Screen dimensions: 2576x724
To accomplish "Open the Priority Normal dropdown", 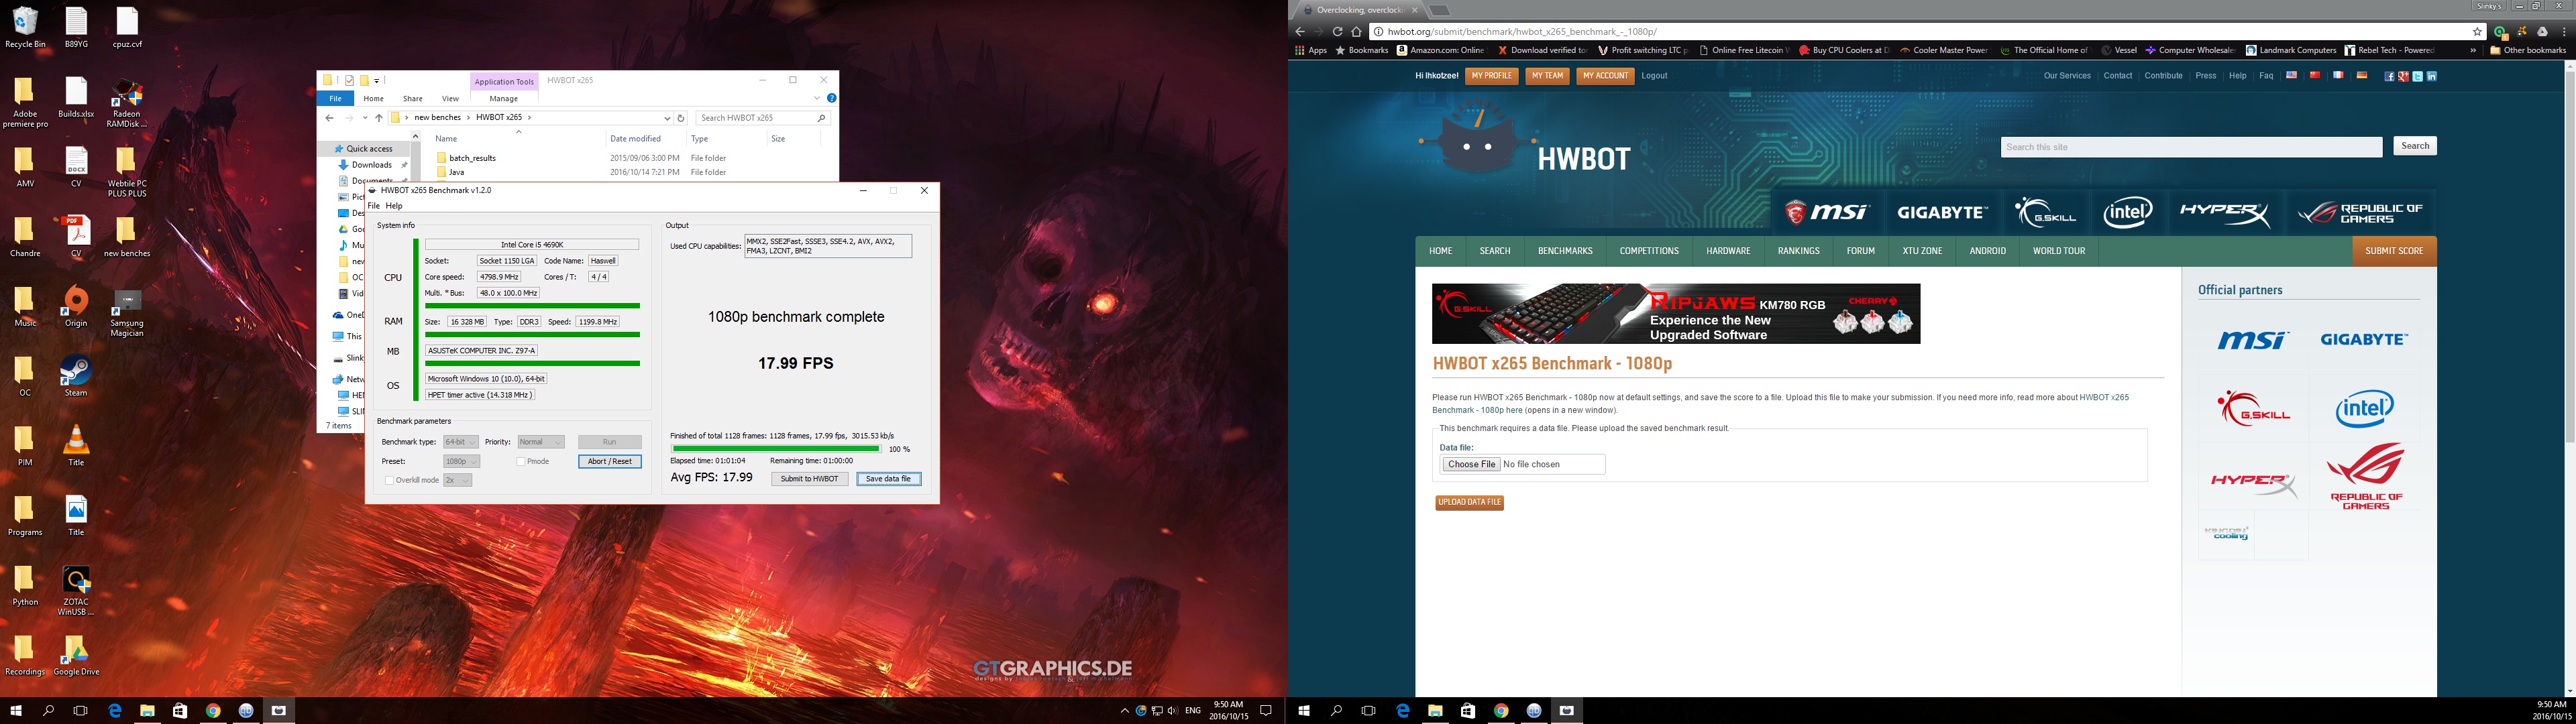I will (540, 442).
